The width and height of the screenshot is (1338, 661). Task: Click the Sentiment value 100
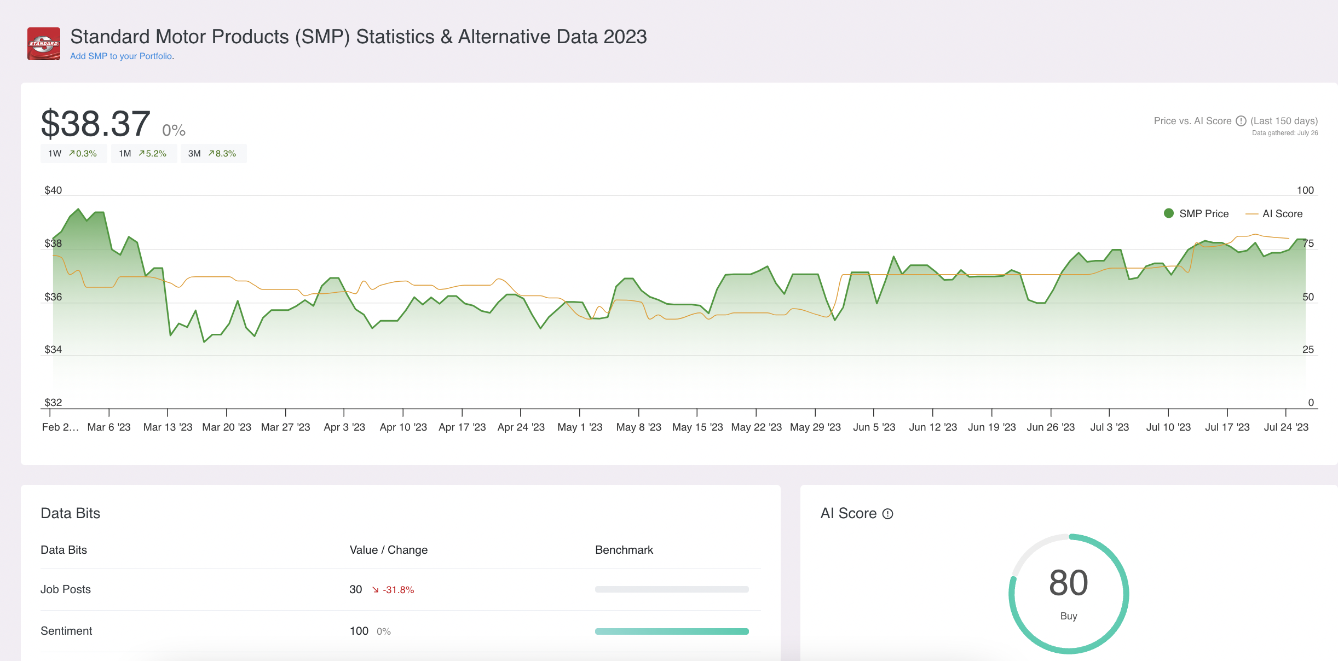point(359,631)
